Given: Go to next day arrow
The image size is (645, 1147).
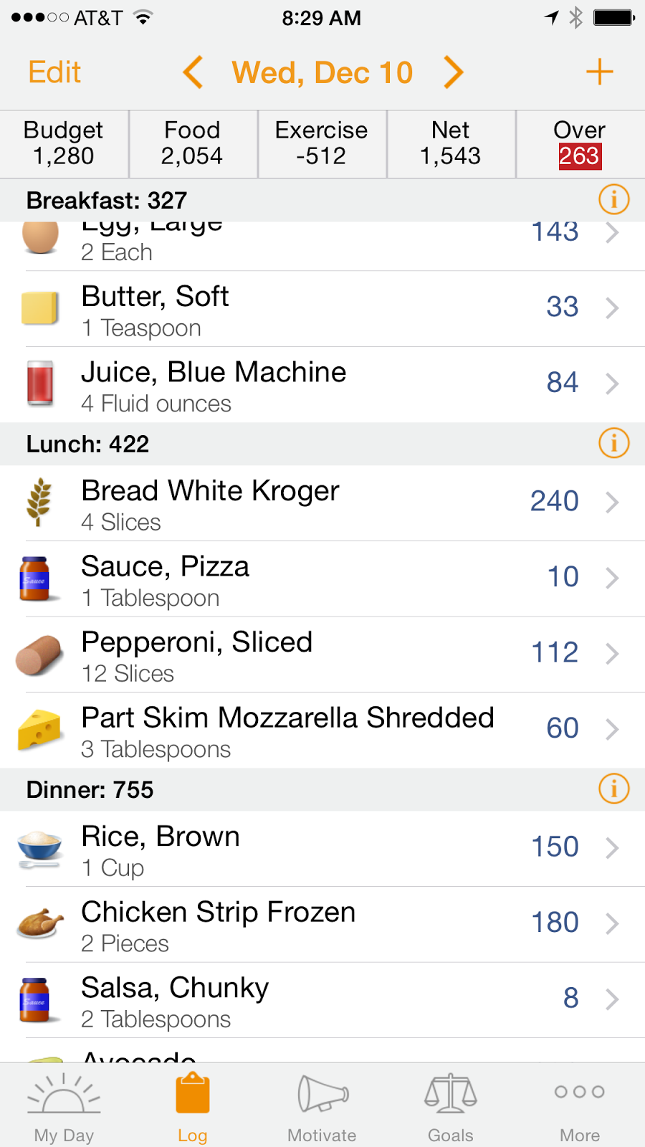Looking at the screenshot, I should point(454,72).
